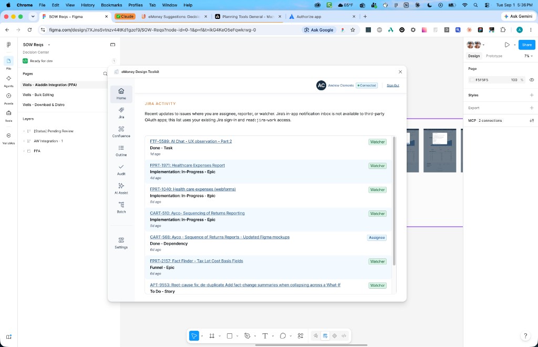The width and height of the screenshot is (538, 347).
Task: Open toolkit Settings in the plugin sidebar
Action: click(x=121, y=243)
